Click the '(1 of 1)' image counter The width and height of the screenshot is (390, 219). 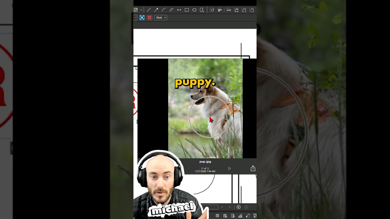click(x=205, y=169)
